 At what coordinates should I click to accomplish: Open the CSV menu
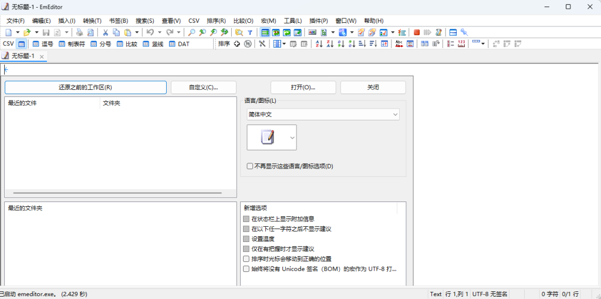tap(194, 21)
